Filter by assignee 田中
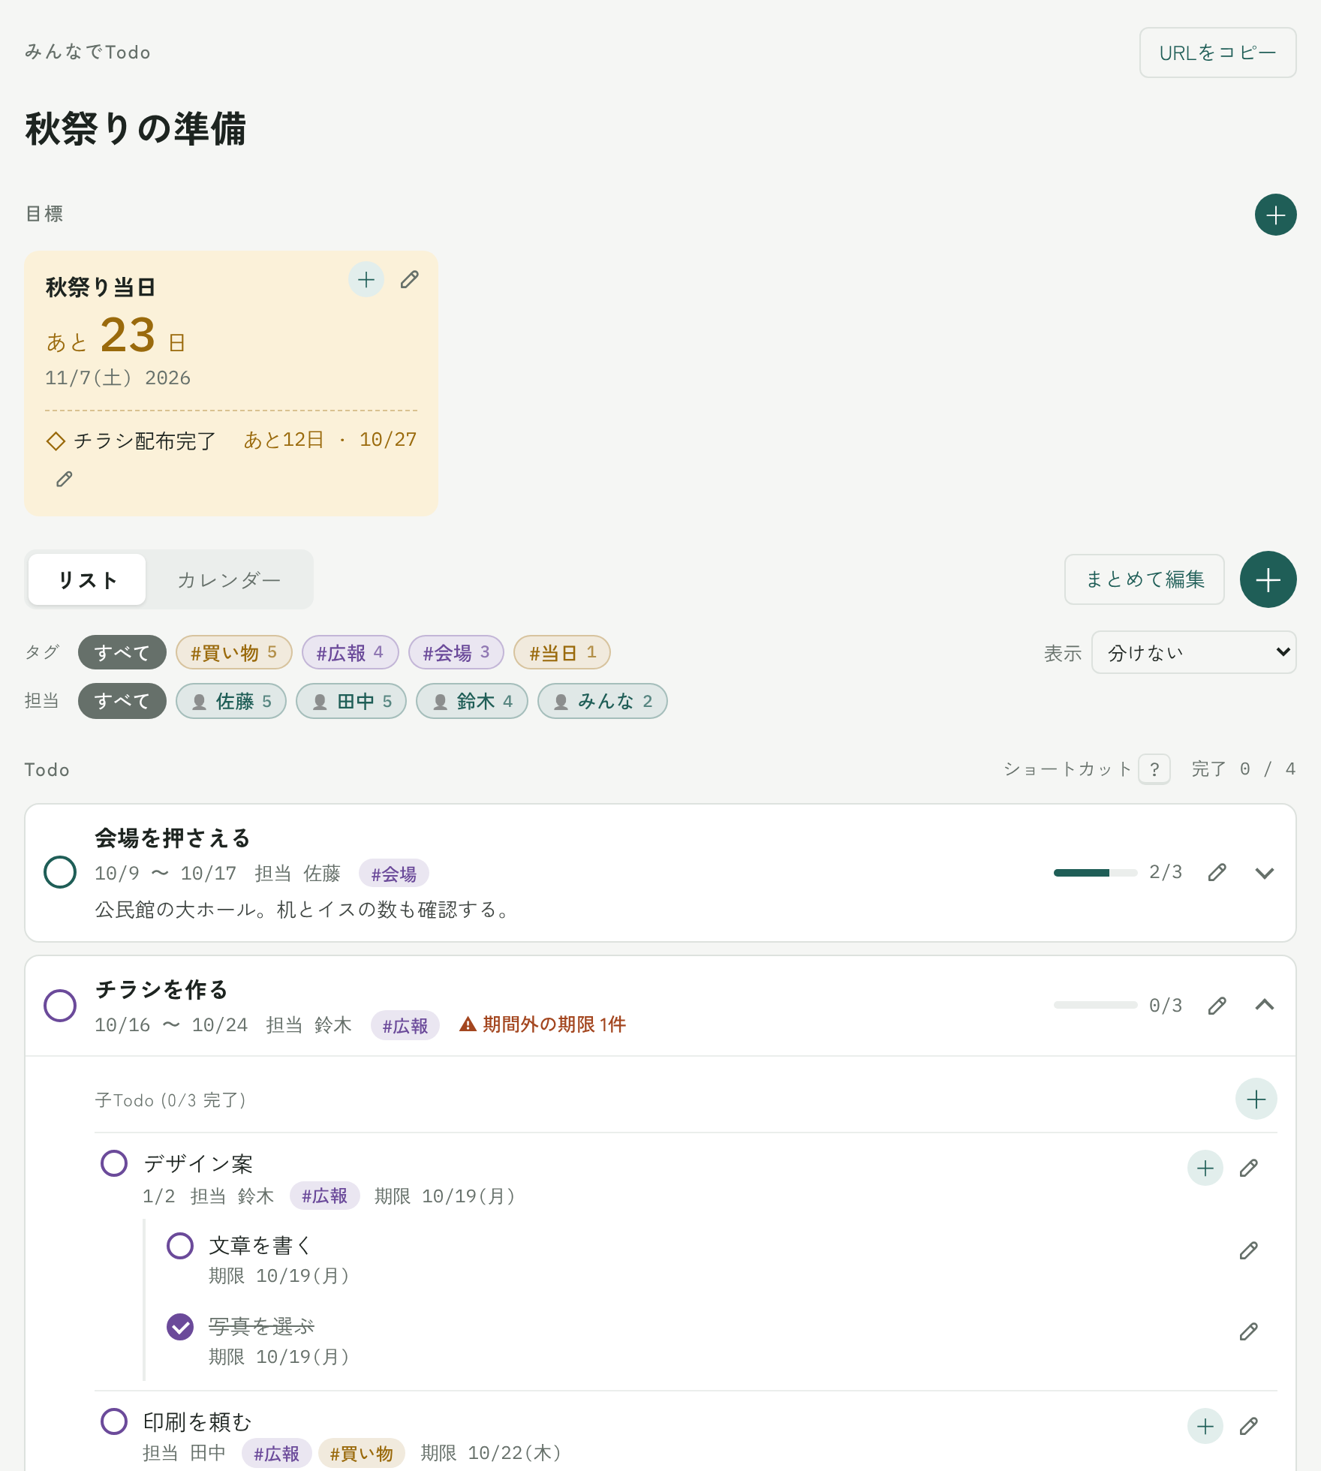The width and height of the screenshot is (1321, 1471). pos(351,701)
